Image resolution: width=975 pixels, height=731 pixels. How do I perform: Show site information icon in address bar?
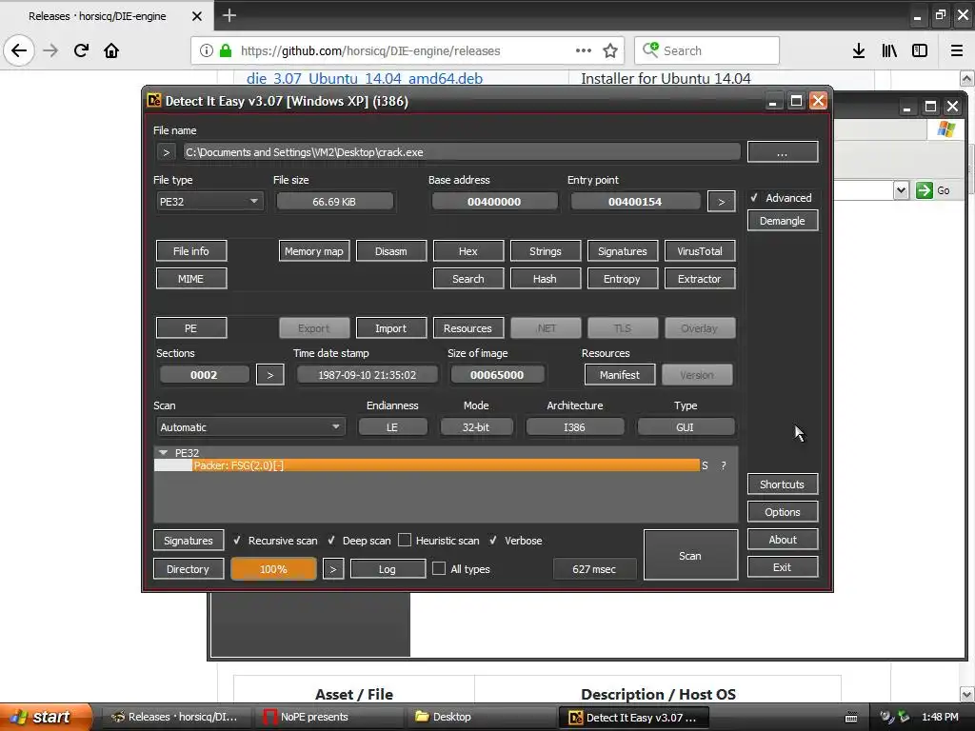207,50
